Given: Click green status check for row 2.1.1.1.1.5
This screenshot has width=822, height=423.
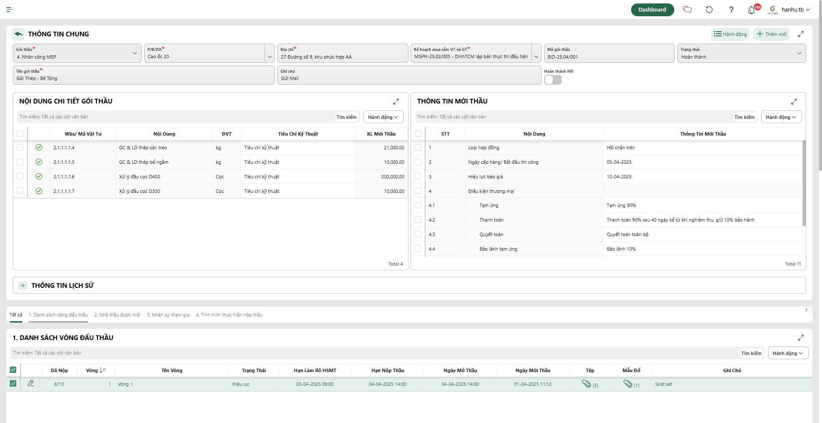Looking at the screenshot, I should (39, 162).
